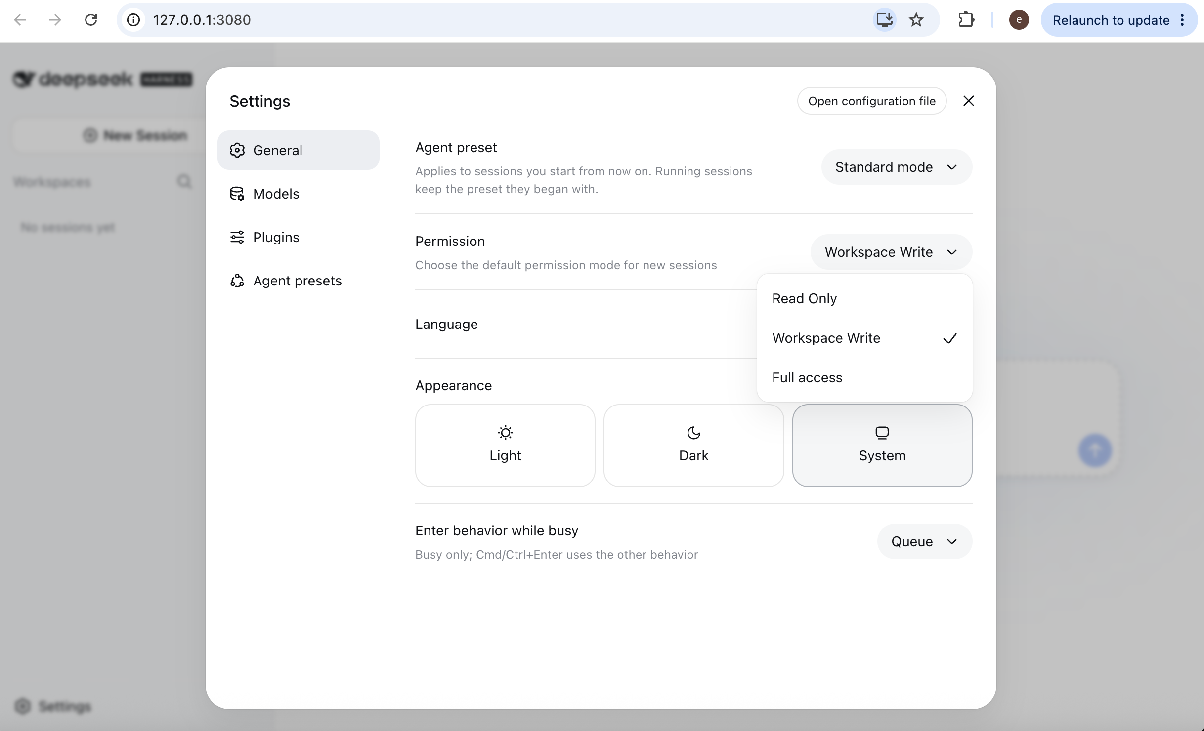Click 'No sessions yet' text in sidebar
1204x731 pixels.
coord(68,227)
